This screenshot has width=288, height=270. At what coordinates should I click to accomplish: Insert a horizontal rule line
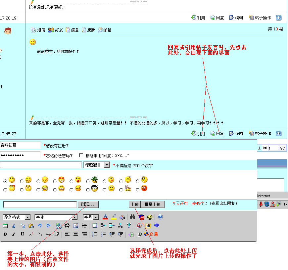click(x=84, y=226)
